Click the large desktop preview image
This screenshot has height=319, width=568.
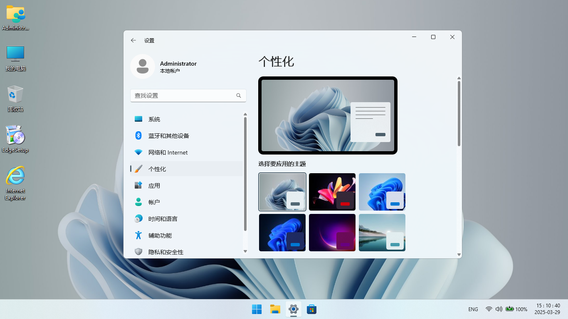coord(328,115)
